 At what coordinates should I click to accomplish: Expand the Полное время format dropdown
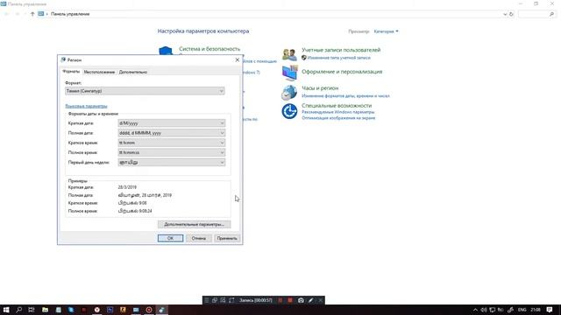[x=172, y=152]
